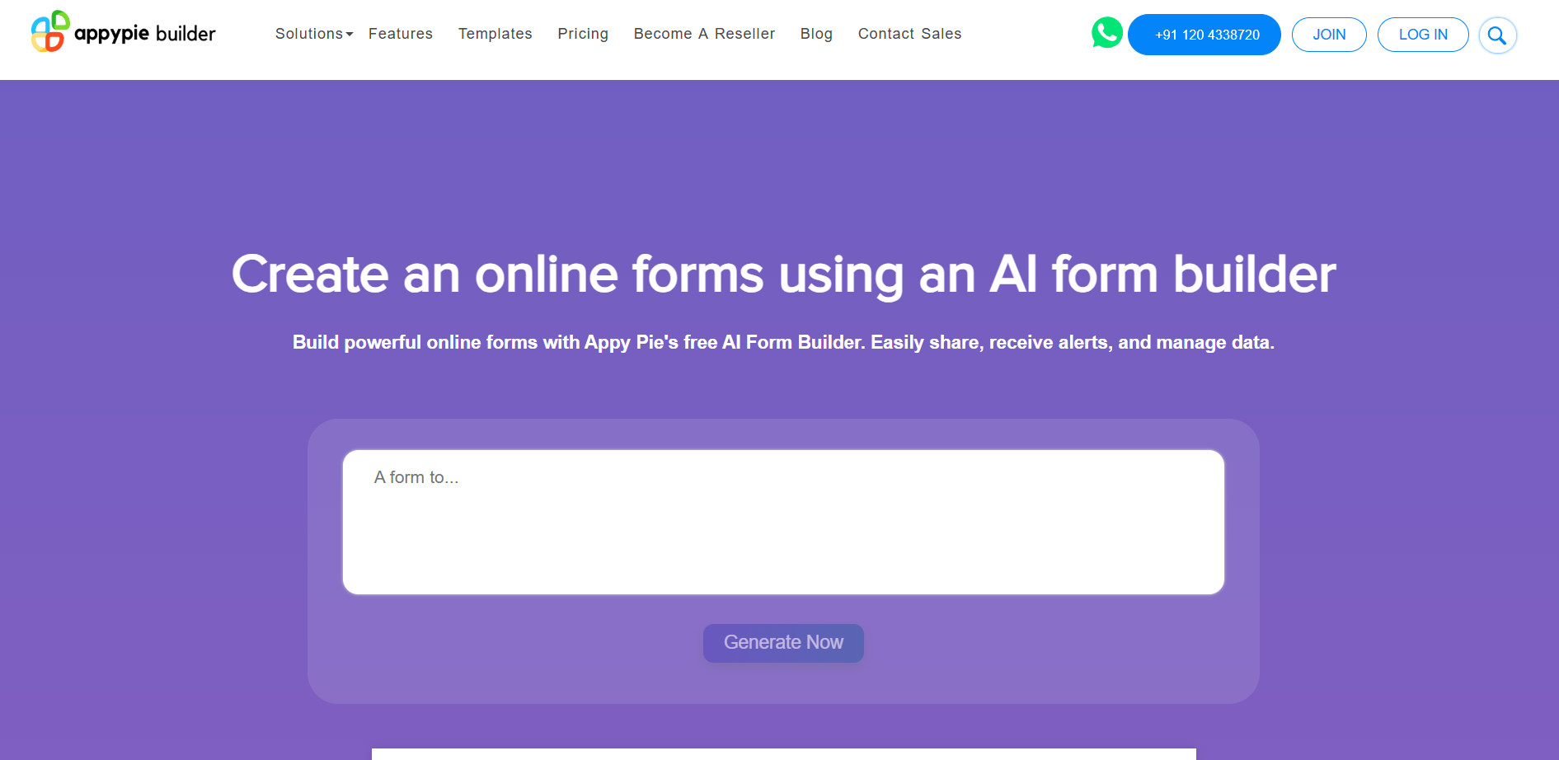This screenshot has width=1559, height=760.
Task: Click the Appy Pie colorful logo icon
Action: point(49,32)
